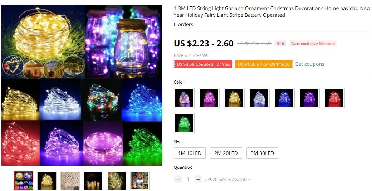
Task: Click the US $1.00 off coupon badge
Action: tap(264, 64)
